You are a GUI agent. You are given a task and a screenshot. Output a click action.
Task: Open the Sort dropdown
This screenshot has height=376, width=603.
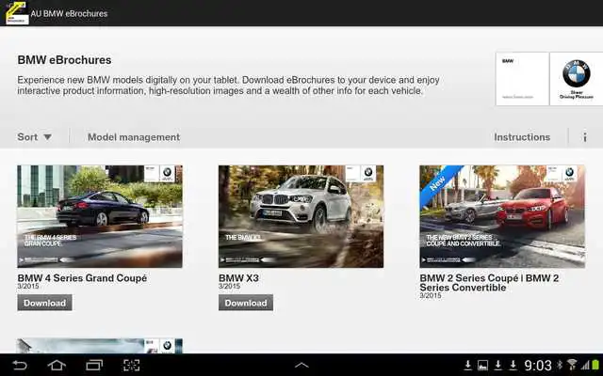click(34, 137)
